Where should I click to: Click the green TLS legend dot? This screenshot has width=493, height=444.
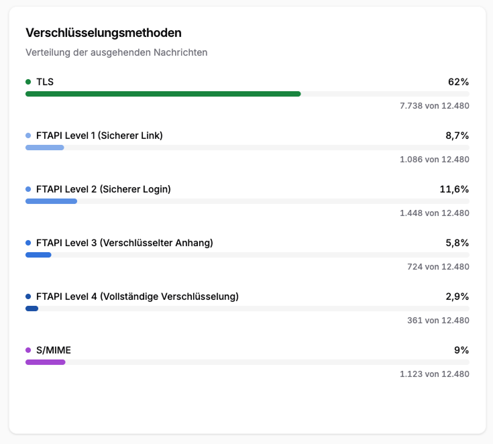(x=28, y=82)
